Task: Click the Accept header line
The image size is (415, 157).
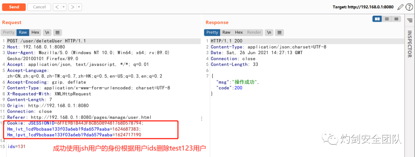Action: [78, 65]
